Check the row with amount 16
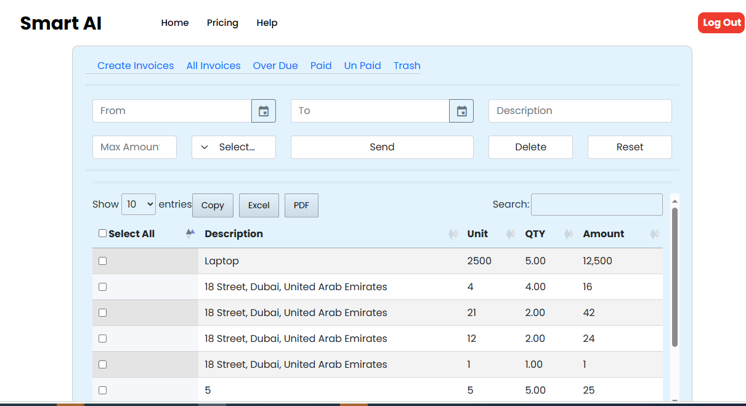This screenshot has height=406, width=746. 102,287
